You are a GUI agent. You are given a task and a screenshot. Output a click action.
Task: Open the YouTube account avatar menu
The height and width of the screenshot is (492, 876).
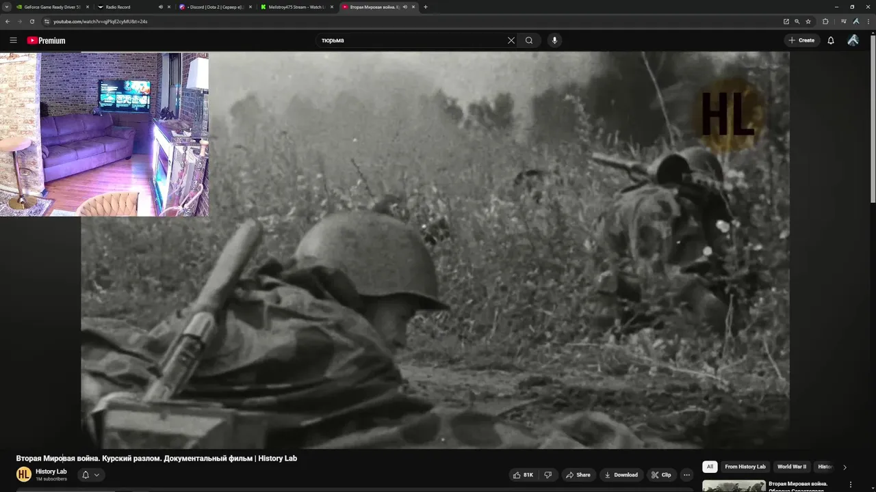[853, 40]
